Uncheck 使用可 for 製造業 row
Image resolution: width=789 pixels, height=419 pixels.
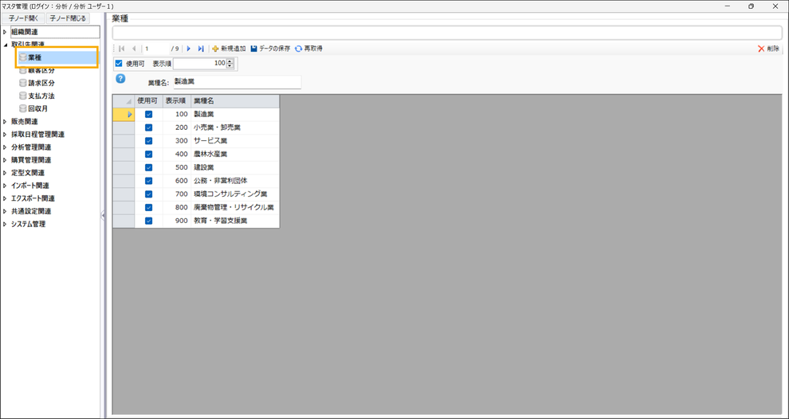tap(148, 114)
